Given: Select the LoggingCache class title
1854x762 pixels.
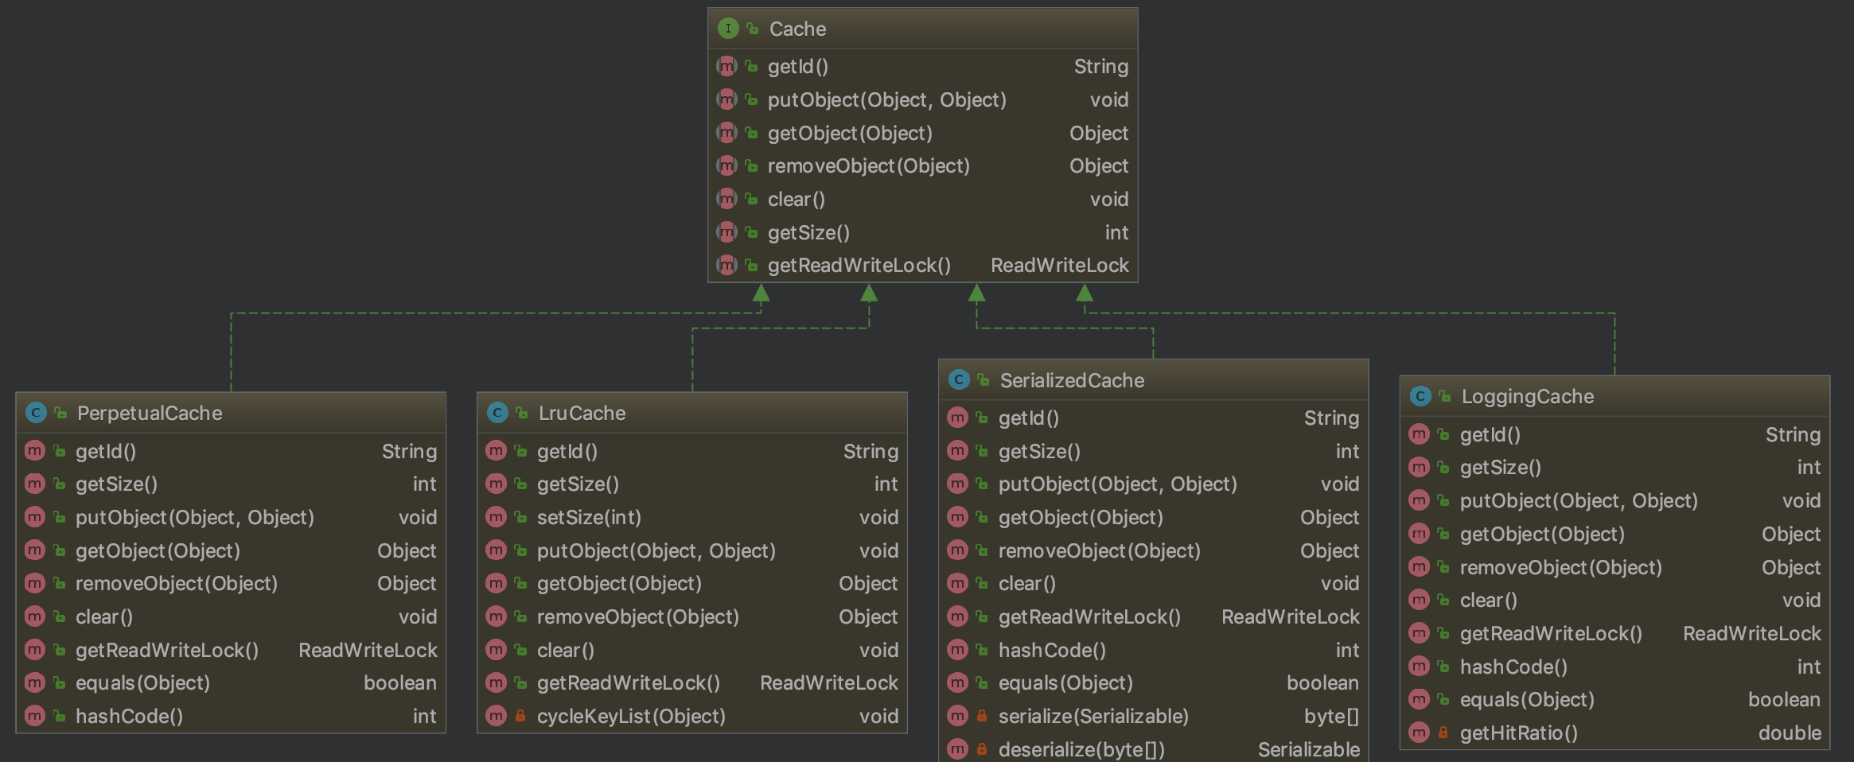Looking at the screenshot, I should [x=1527, y=396].
